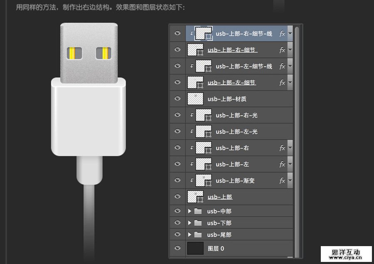Click the folder icon of usb-中部 group

point(197,211)
